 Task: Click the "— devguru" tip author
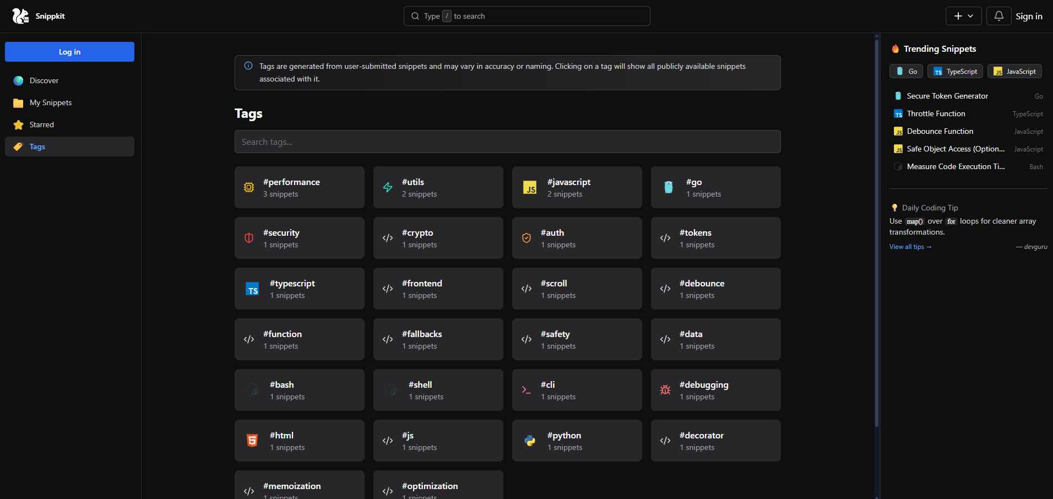coord(1032,247)
